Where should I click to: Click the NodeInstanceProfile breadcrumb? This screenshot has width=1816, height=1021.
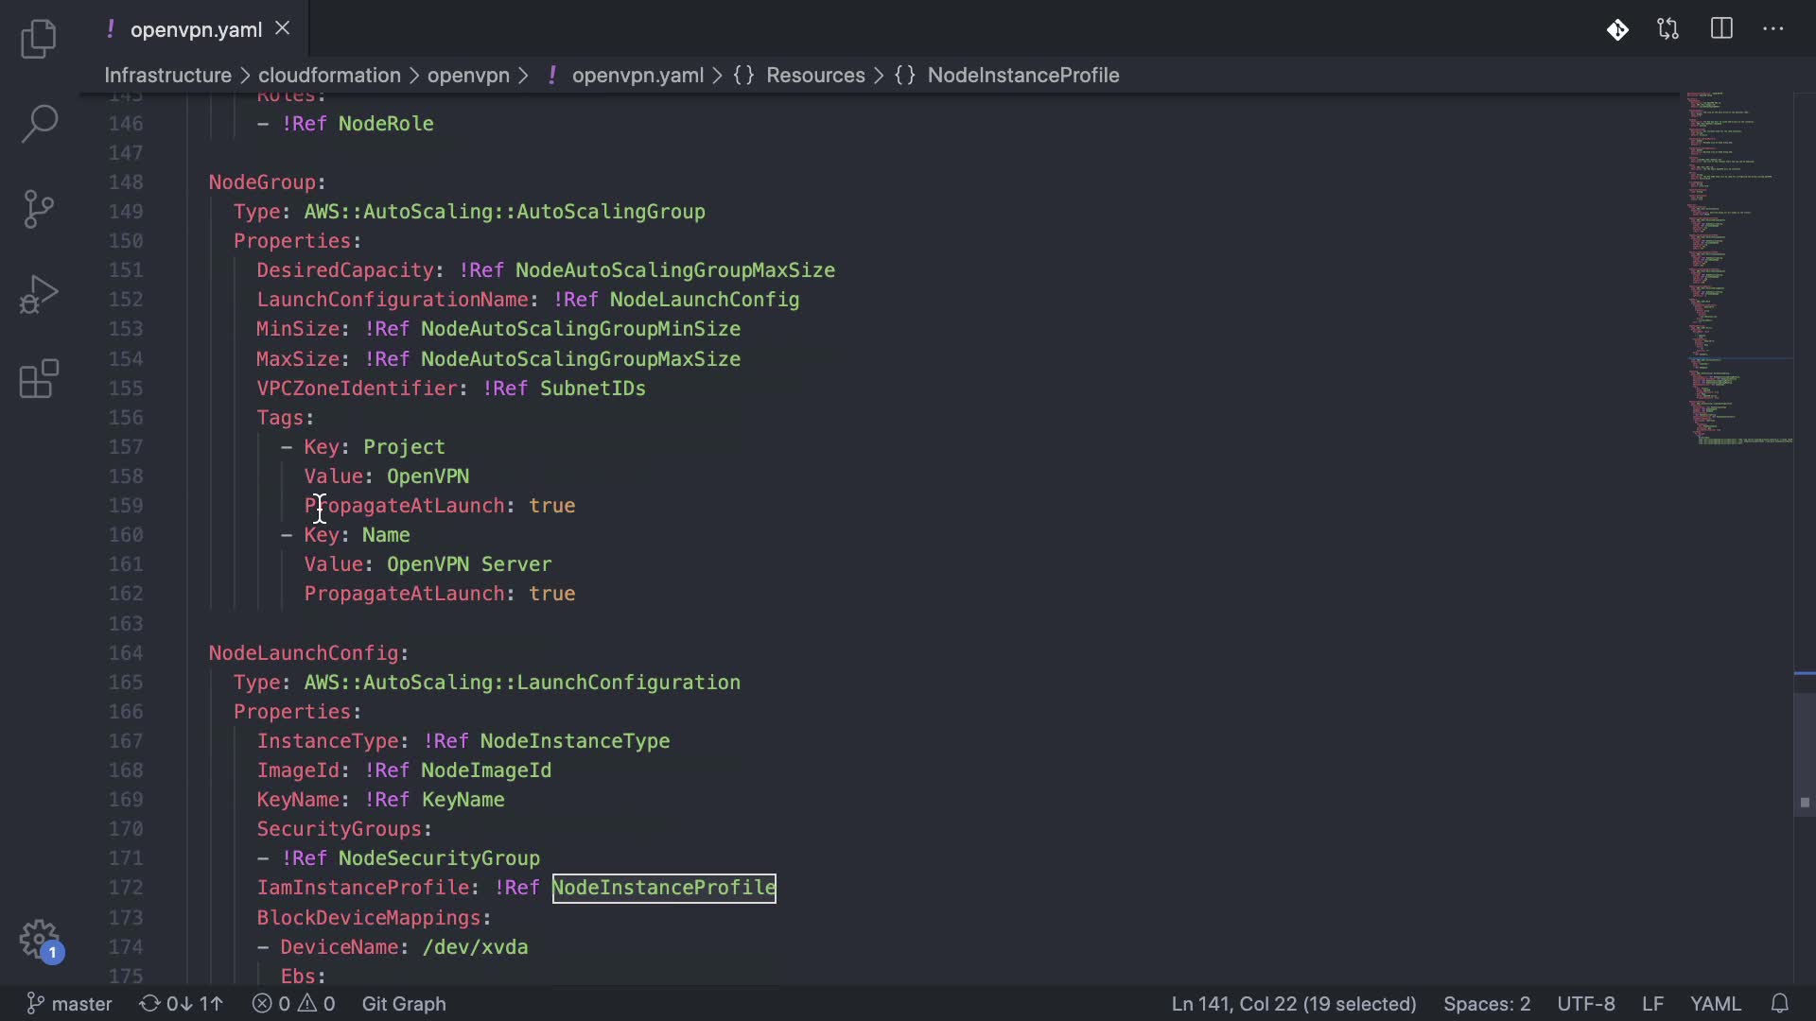point(1022,76)
